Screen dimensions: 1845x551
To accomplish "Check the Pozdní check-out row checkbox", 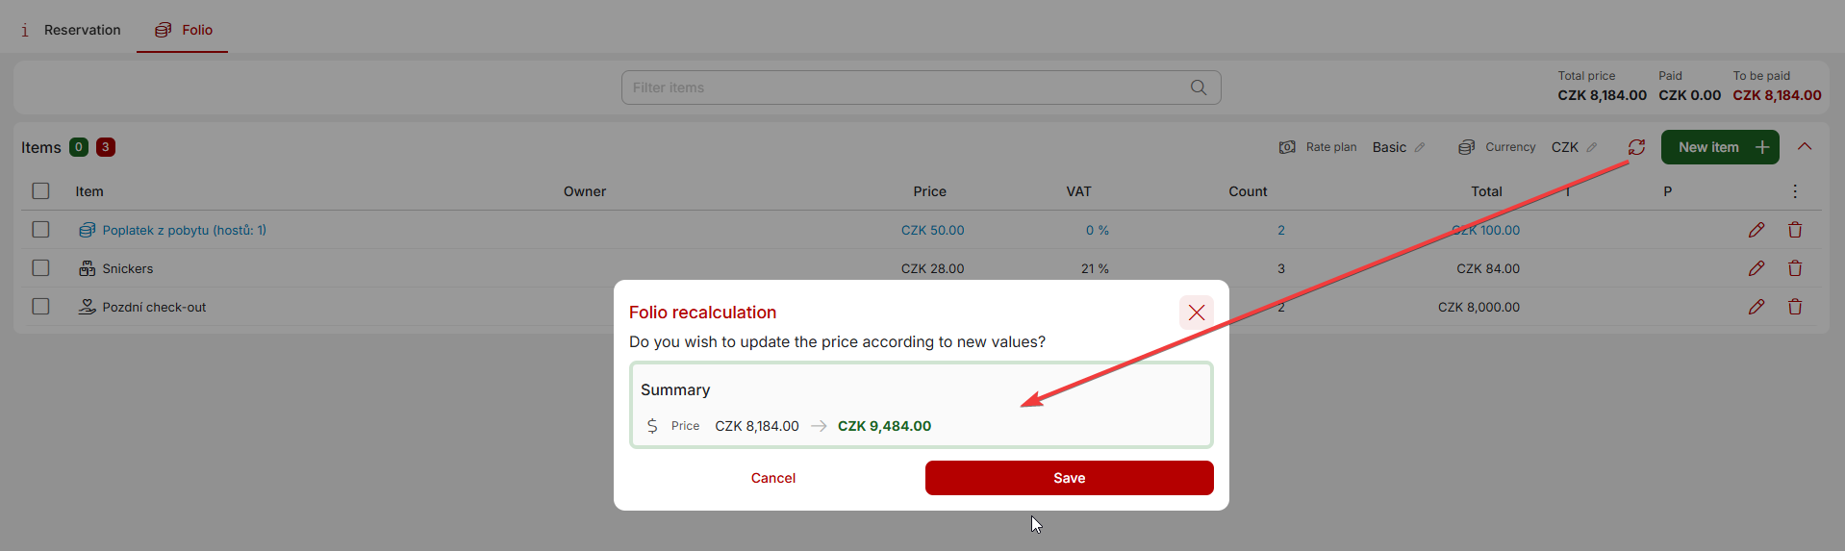I will [40, 307].
